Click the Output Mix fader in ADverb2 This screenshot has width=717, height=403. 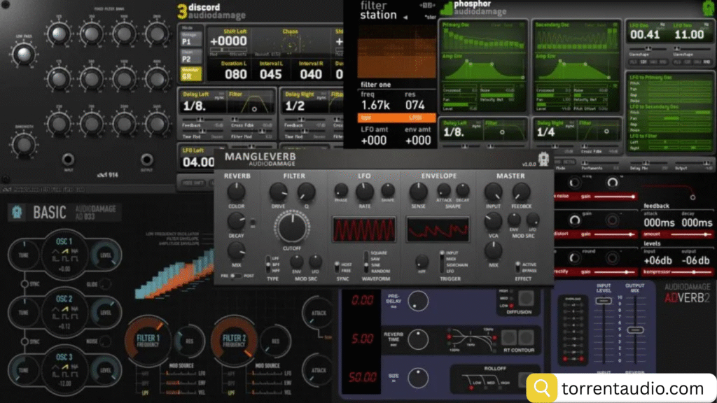(x=635, y=329)
